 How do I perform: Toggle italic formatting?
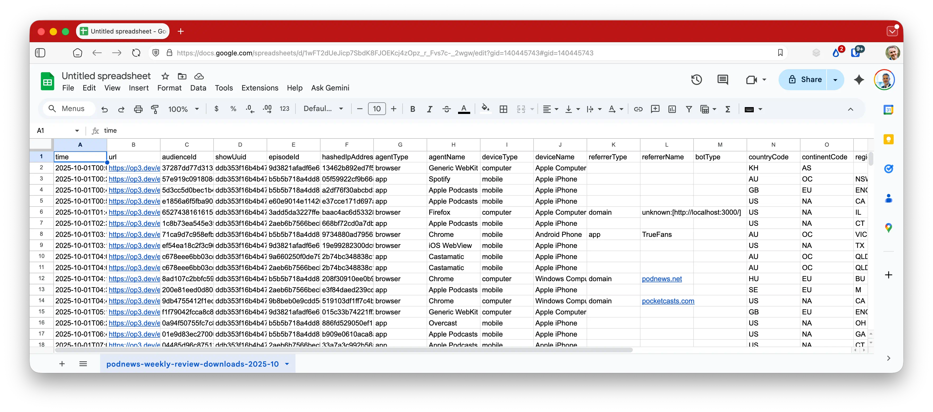(430, 109)
